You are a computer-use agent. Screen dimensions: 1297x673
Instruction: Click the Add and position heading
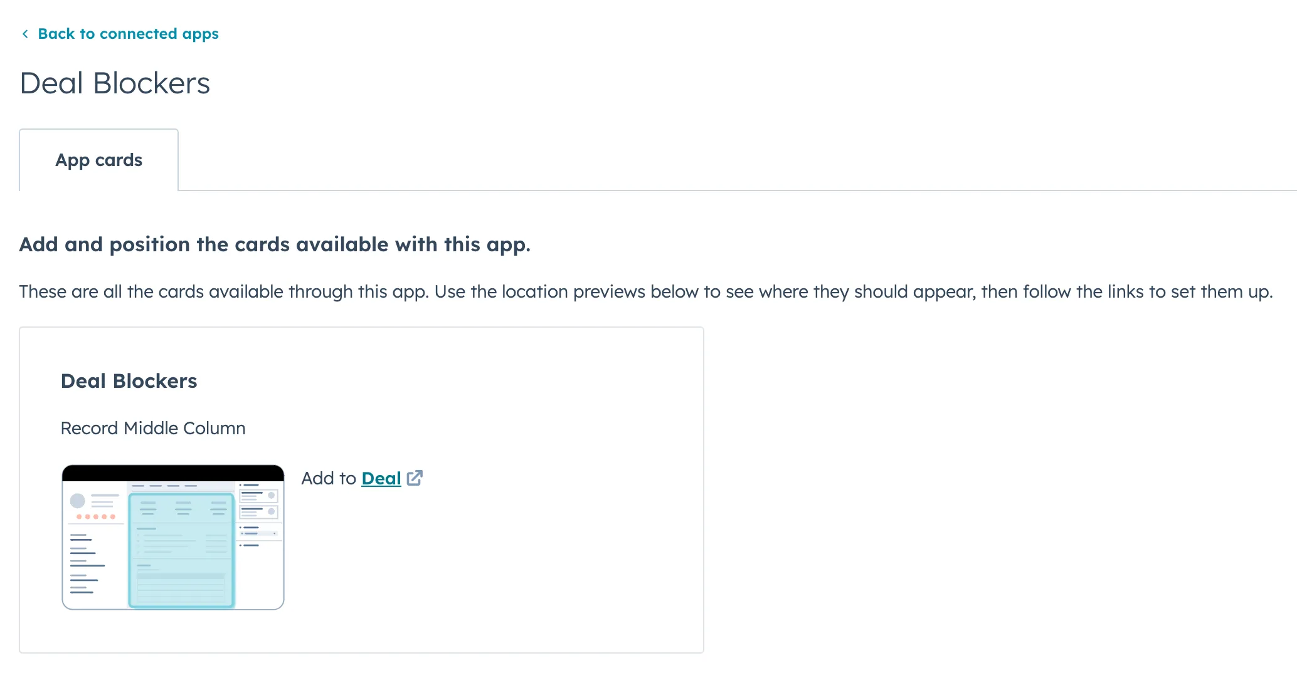point(275,244)
